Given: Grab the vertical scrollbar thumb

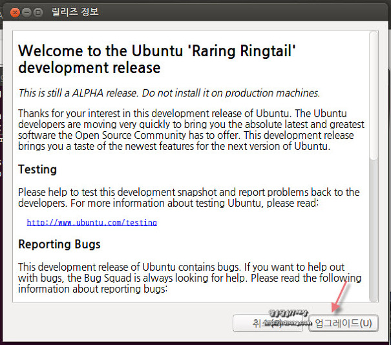Looking at the screenshot, I should [373, 97].
